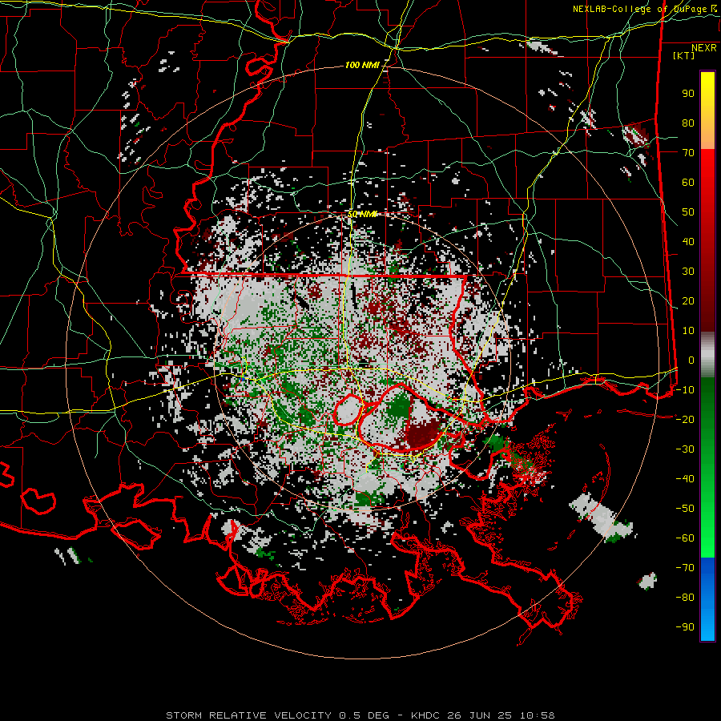Click the green velocity patch inside the large lake
Image resolution: width=721 pixels, height=721 pixels.
(398, 406)
